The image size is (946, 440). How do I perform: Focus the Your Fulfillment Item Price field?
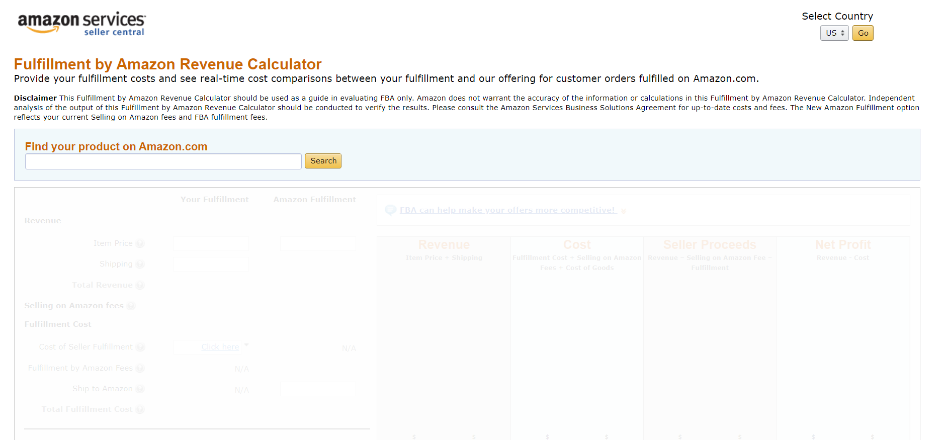pyautogui.click(x=211, y=244)
